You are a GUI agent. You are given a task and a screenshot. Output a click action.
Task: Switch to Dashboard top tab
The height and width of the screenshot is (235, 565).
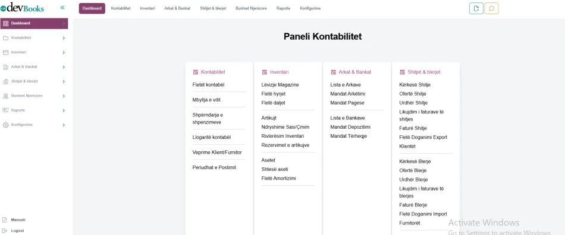(x=92, y=8)
